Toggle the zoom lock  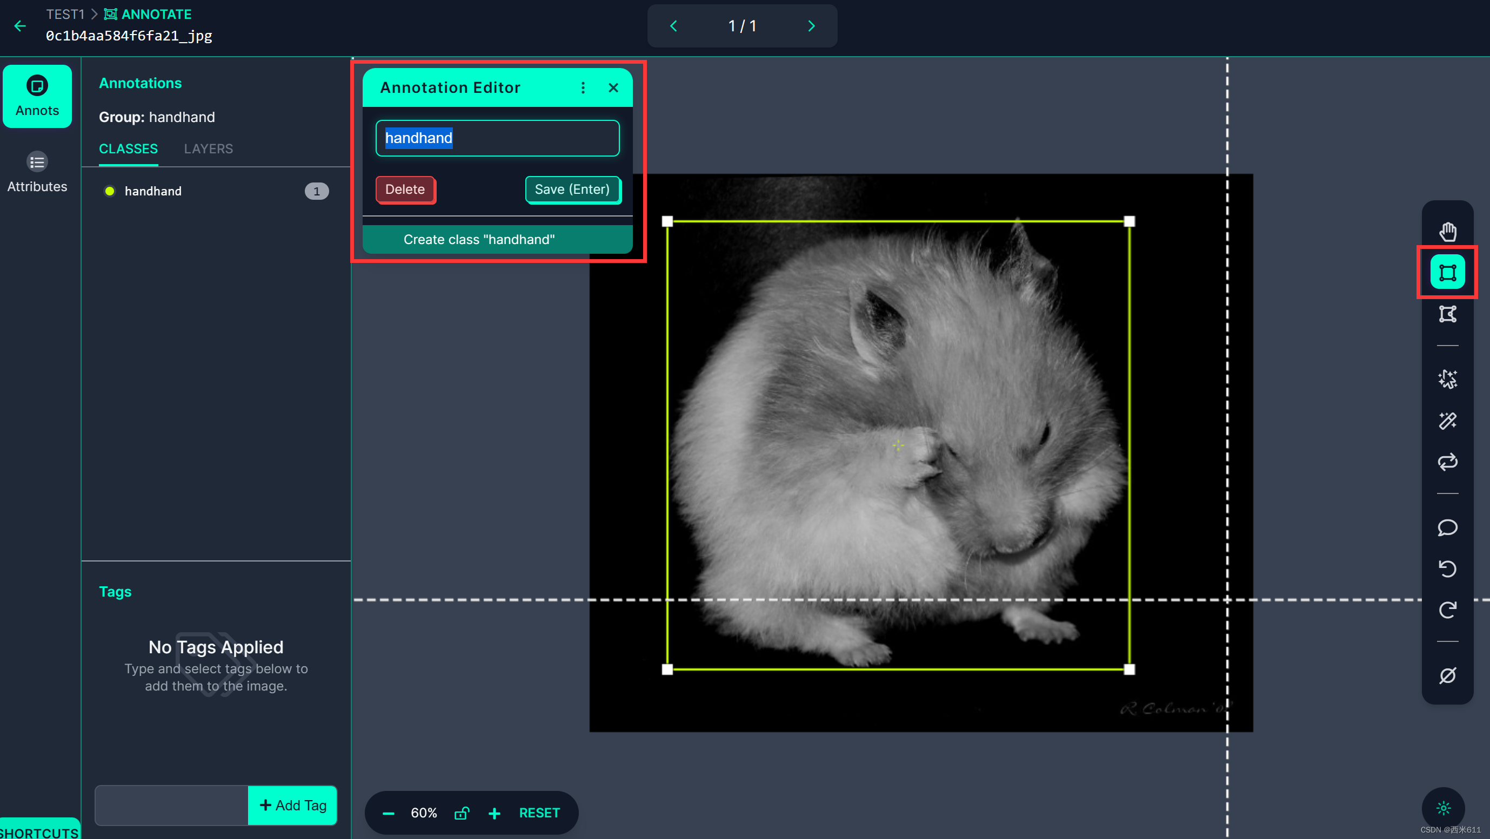(x=462, y=813)
